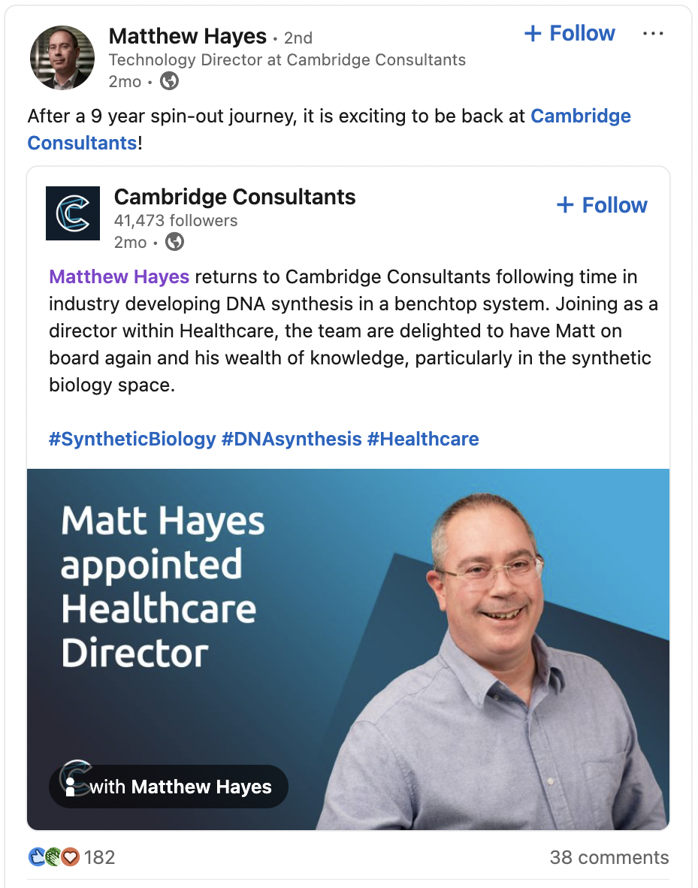Click the Cambridge Consultants logo
The height and width of the screenshot is (888, 698).
(73, 213)
